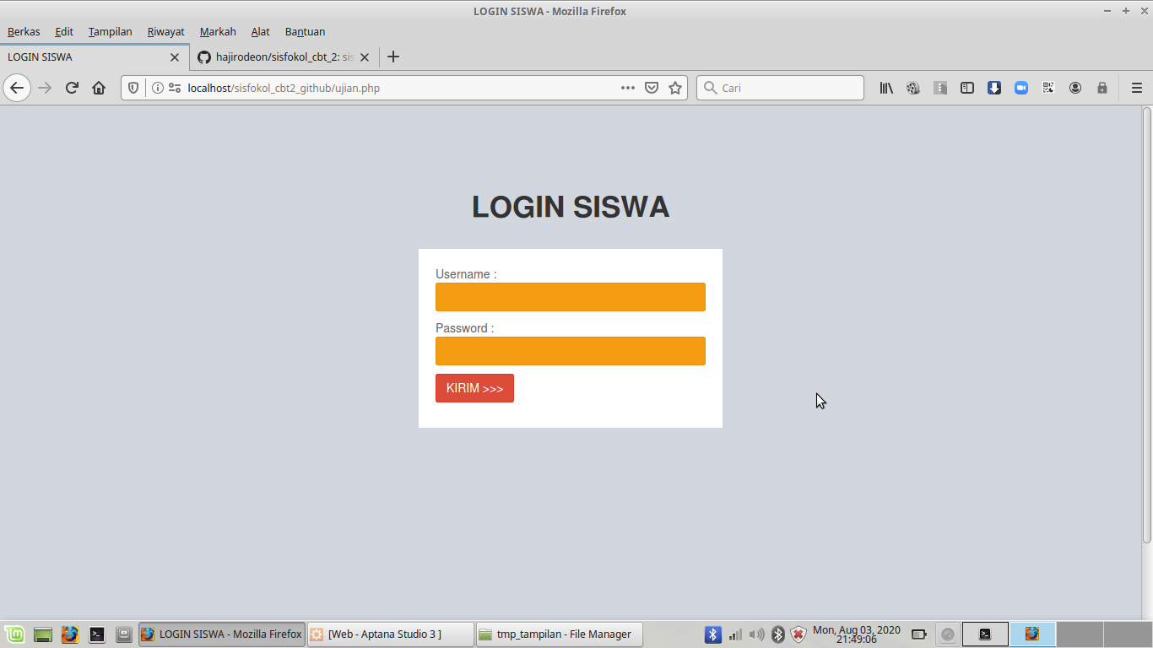Screen dimensions: 1153x648
Task: Close the hajirodeon GitHub tab
Action: [365, 57]
